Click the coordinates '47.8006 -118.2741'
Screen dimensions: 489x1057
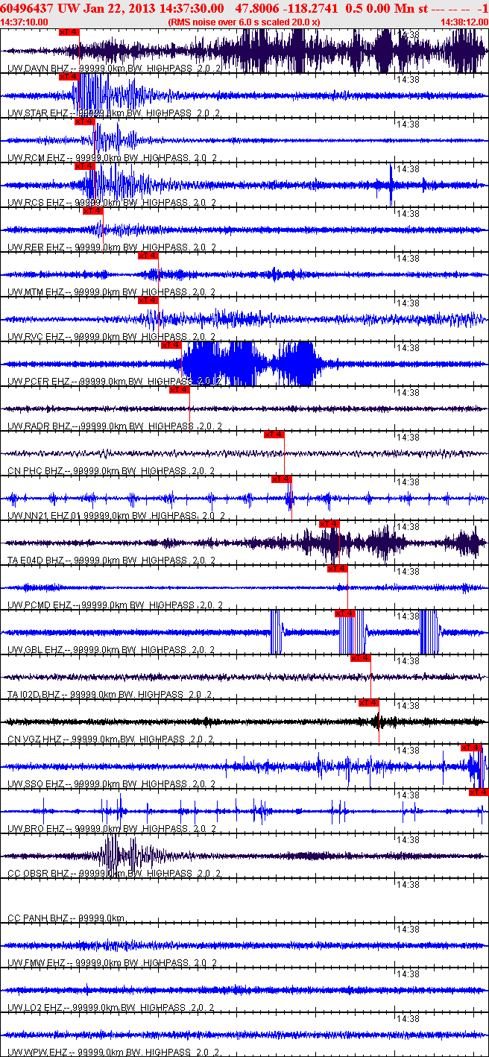286,8
